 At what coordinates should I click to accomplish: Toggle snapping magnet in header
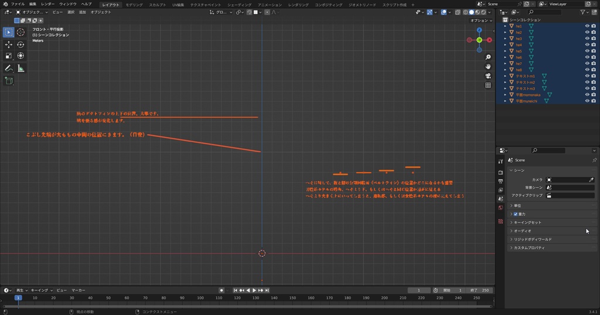tap(249, 12)
